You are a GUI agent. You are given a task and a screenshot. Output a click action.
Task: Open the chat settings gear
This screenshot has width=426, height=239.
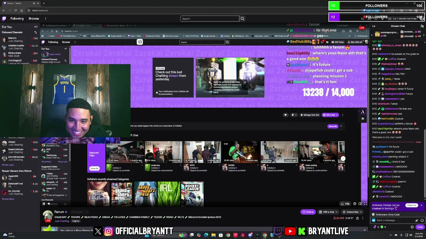[412, 227]
